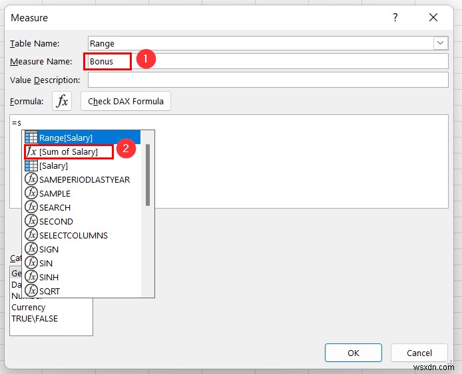Select Range[Salary] from the autocomplete list
Viewport: 462px width, 374px height.
pos(82,138)
